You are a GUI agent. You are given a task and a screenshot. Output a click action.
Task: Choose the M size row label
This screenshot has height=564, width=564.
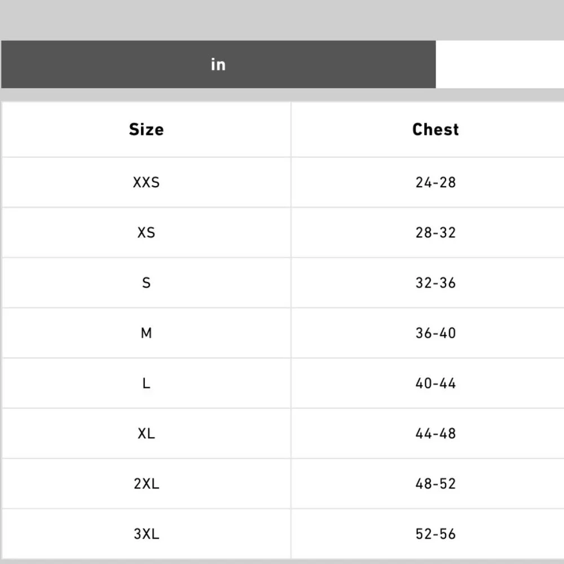[146, 333]
